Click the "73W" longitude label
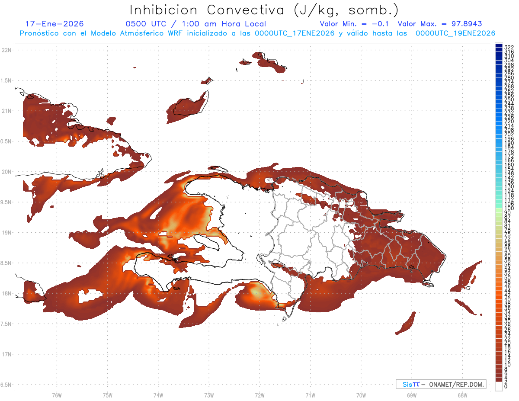The height and width of the screenshot is (401, 519). pyautogui.click(x=209, y=395)
